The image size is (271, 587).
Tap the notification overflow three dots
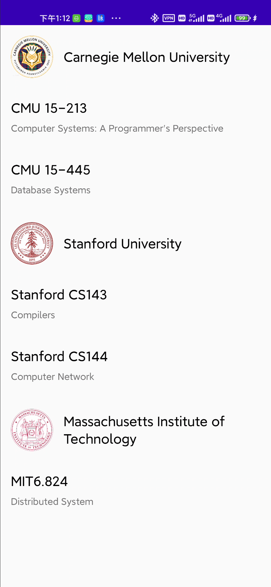[116, 18]
